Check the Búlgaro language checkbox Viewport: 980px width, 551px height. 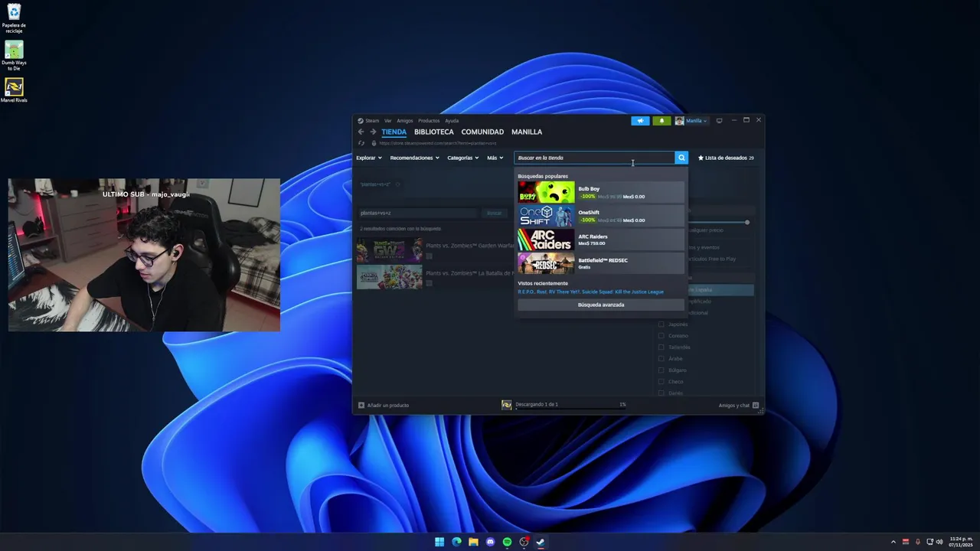point(661,370)
